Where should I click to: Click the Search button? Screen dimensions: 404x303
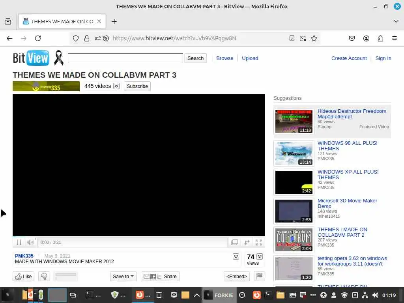[x=195, y=58]
